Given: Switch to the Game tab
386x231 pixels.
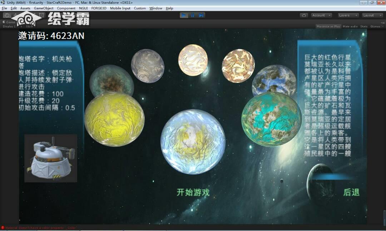Looking at the screenshot, I should (9, 22).
